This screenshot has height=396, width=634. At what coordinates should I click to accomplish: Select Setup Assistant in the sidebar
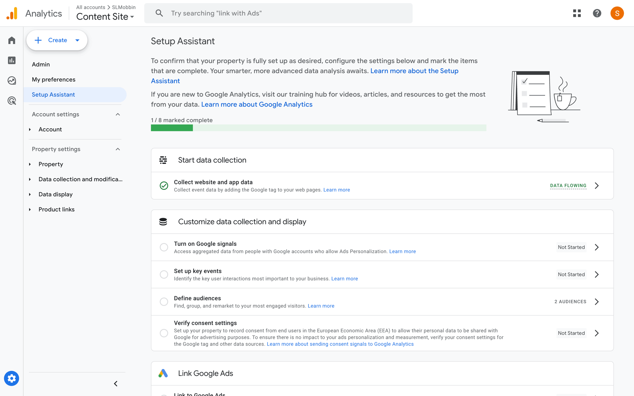[75, 95]
